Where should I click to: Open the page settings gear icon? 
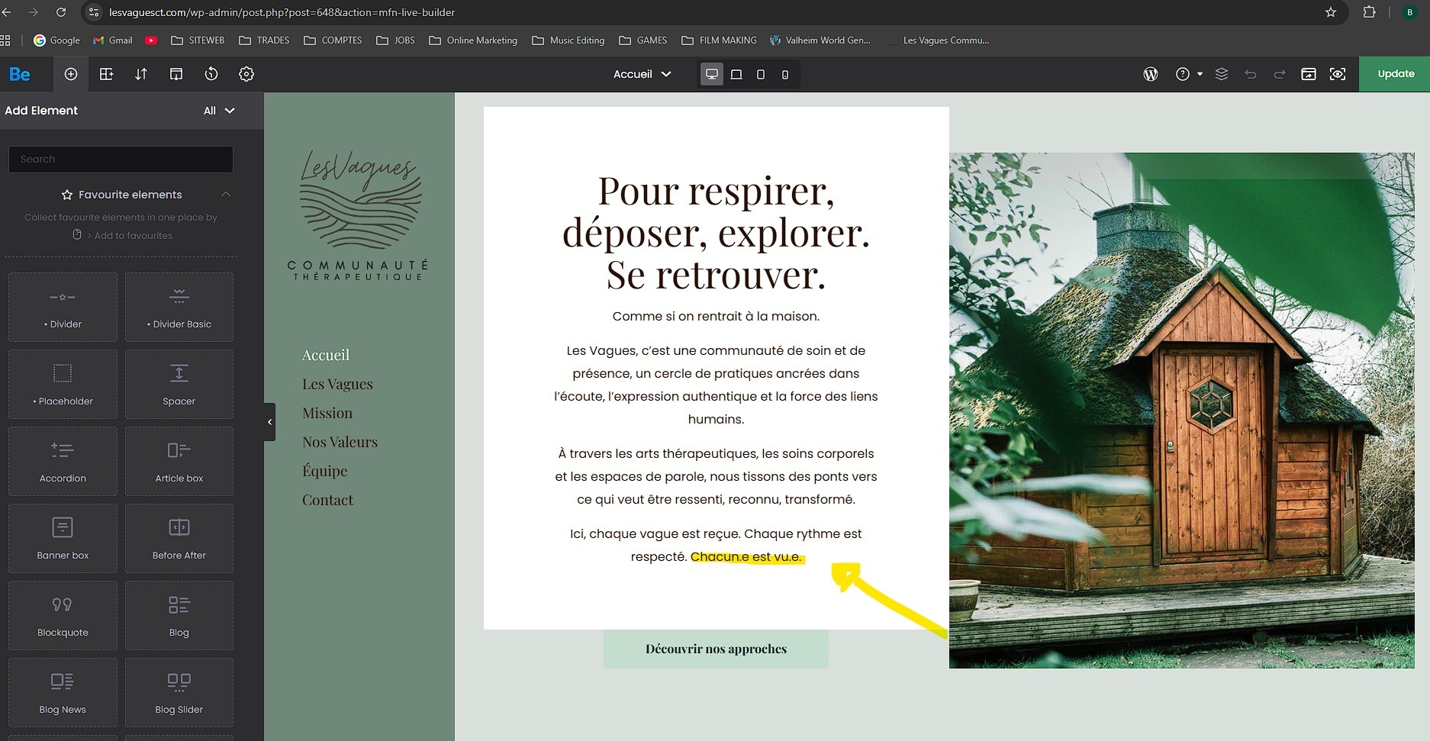coord(246,74)
